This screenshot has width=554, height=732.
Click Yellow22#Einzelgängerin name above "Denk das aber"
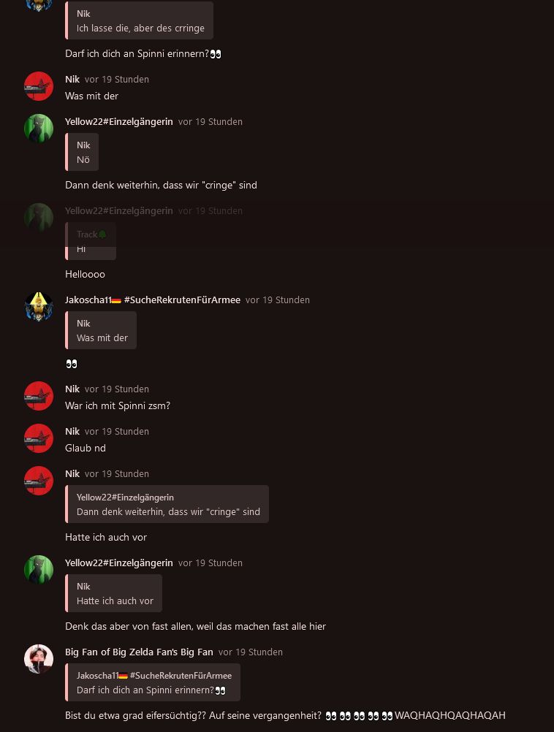pos(119,563)
